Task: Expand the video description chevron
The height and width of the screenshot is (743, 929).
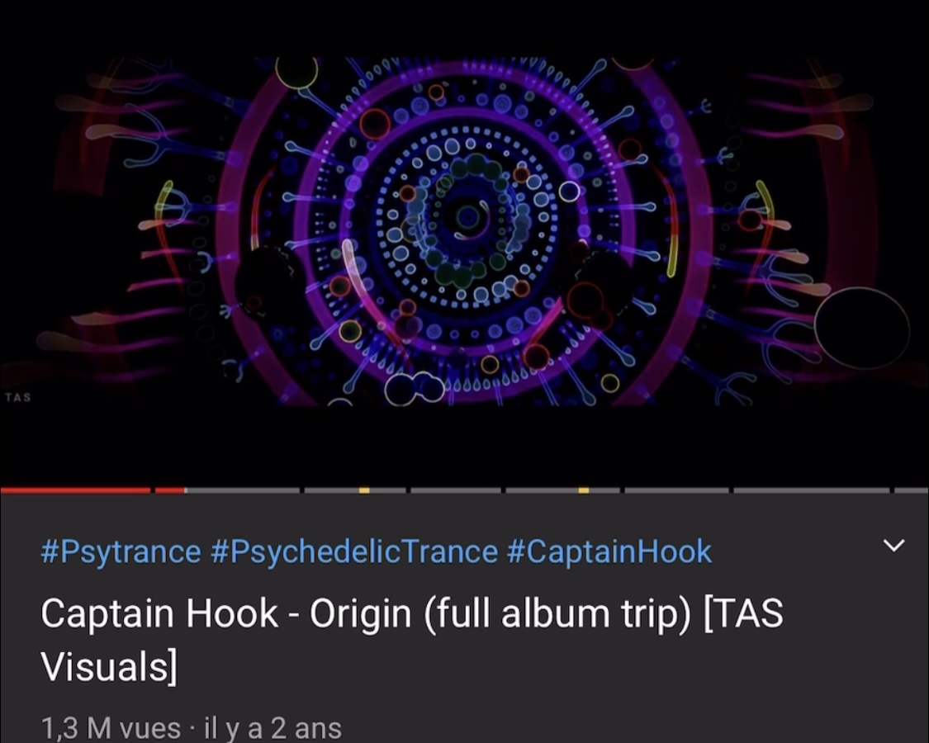Action: pos(893,545)
